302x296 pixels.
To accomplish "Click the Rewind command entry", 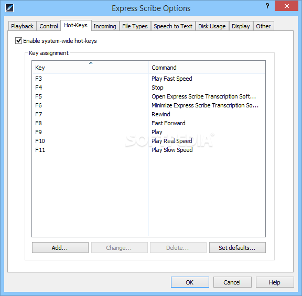I will pyautogui.click(x=161, y=114).
